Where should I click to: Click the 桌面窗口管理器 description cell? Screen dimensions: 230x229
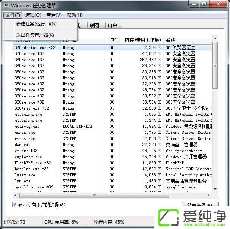[x=181, y=144]
